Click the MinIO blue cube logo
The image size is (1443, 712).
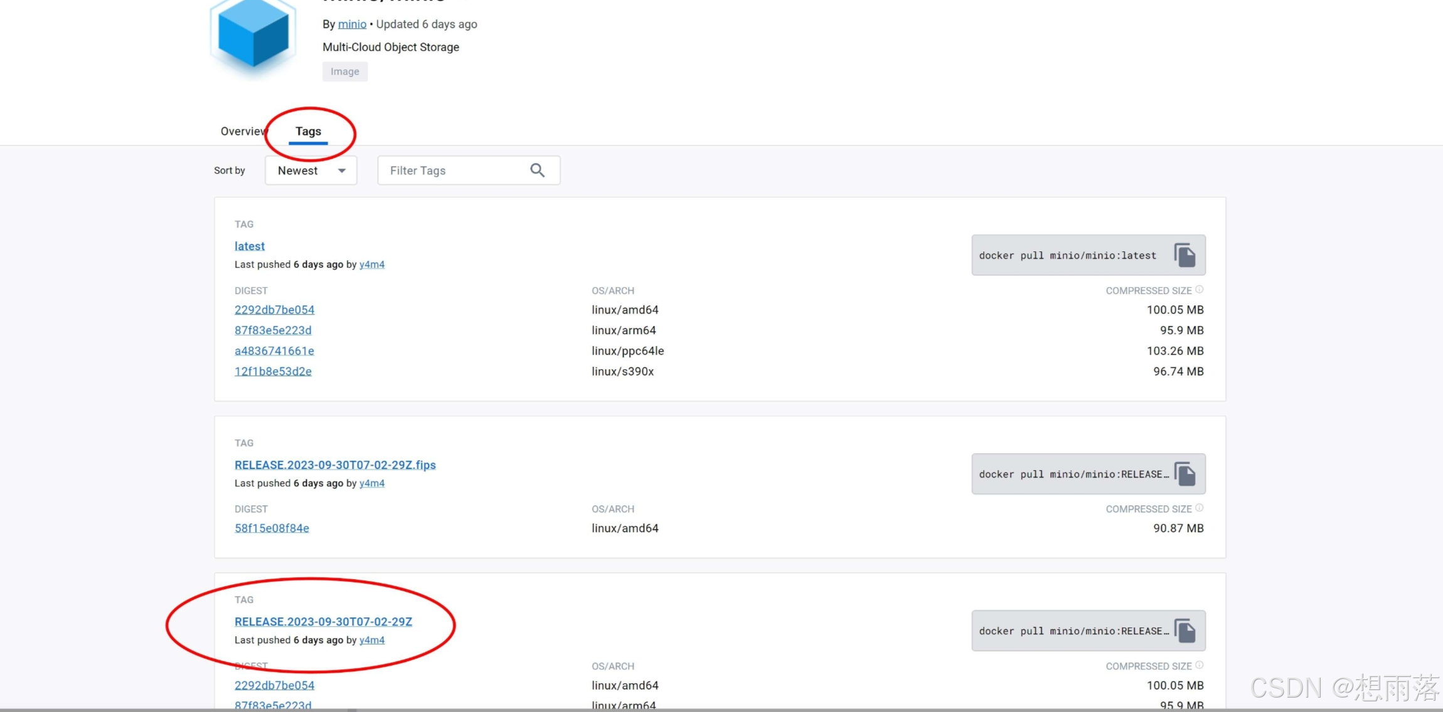[x=253, y=36]
